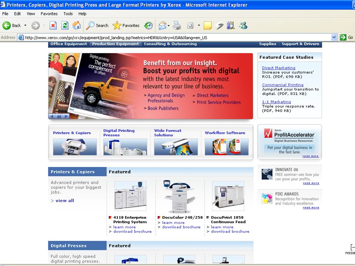Click Agency and Design Professionals banner link
The image size is (355, 266).
coord(166,98)
